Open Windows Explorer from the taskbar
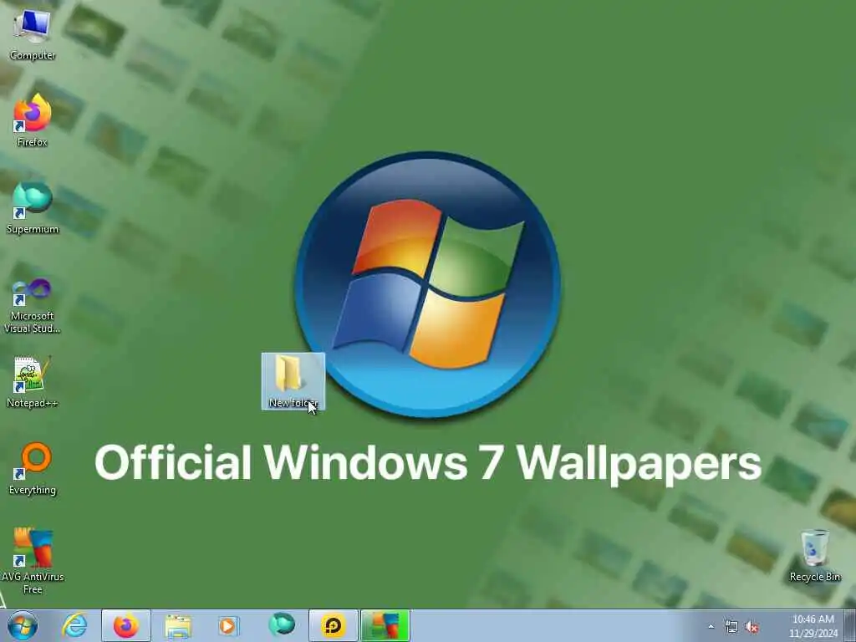This screenshot has width=856, height=642. coord(177,625)
